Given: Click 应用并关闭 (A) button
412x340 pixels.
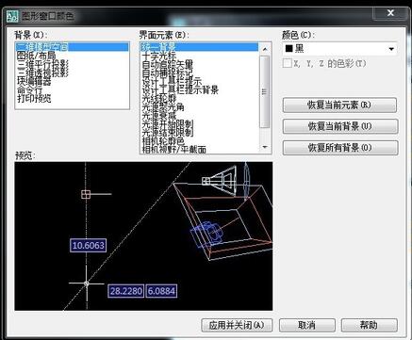Looking at the screenshot, I should click(237, 325).
